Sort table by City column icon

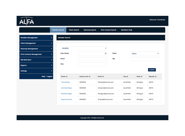point(127,77)
